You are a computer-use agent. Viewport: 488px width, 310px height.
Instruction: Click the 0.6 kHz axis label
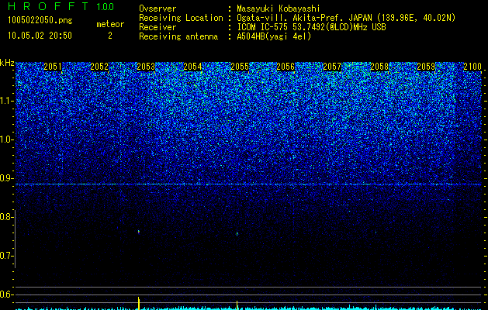[x=6, y=294]
